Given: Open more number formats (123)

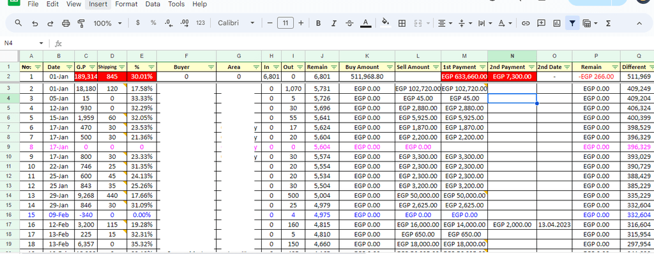Looking at the screenshot, I should point(201,23).
